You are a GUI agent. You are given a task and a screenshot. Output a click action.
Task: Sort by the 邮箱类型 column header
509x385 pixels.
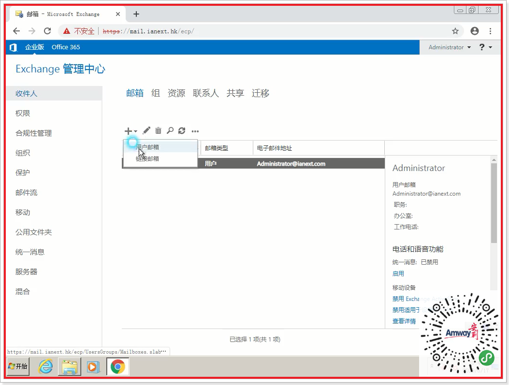click(x=227, y=148)
